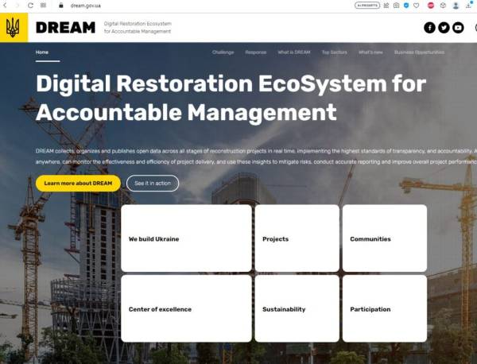
Task: Open the What is DREAM menu item
Action: click(x=294, y=52)
